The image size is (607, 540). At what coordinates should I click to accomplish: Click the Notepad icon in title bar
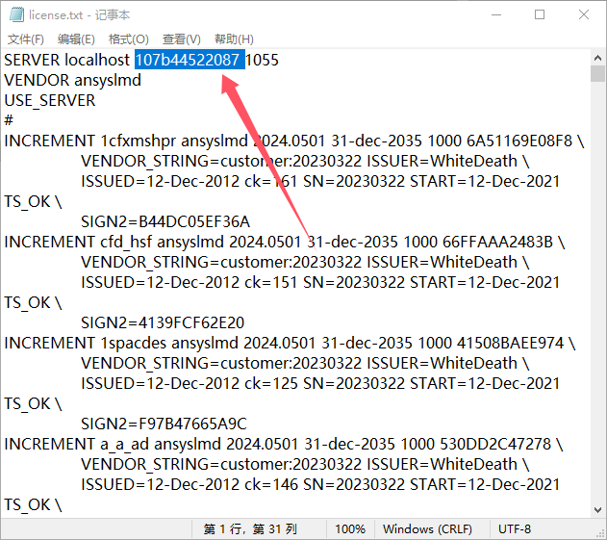tap(15, 14)
